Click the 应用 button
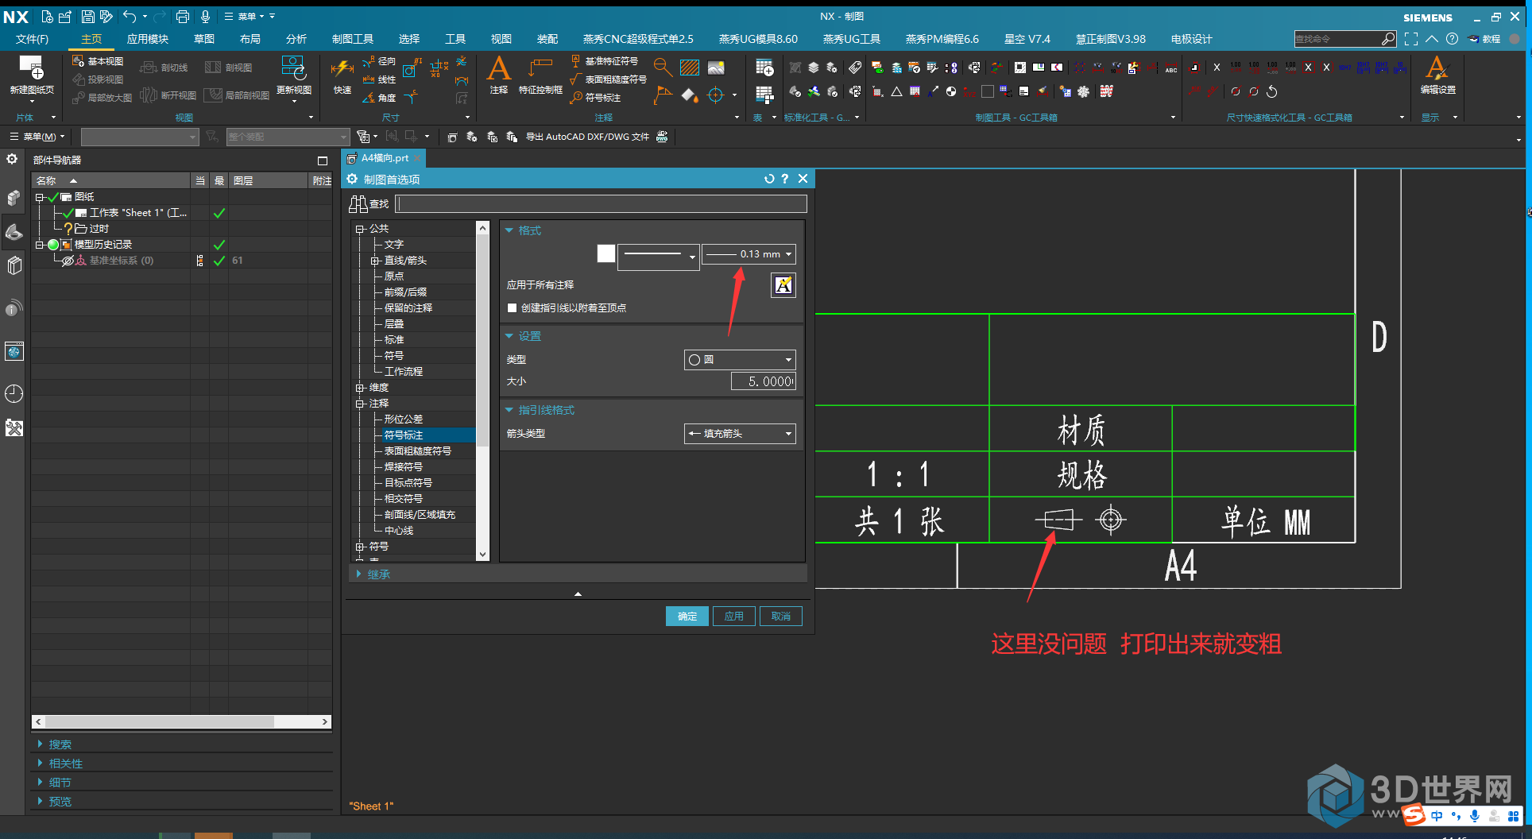1532x839 pixels. [734, 617]
